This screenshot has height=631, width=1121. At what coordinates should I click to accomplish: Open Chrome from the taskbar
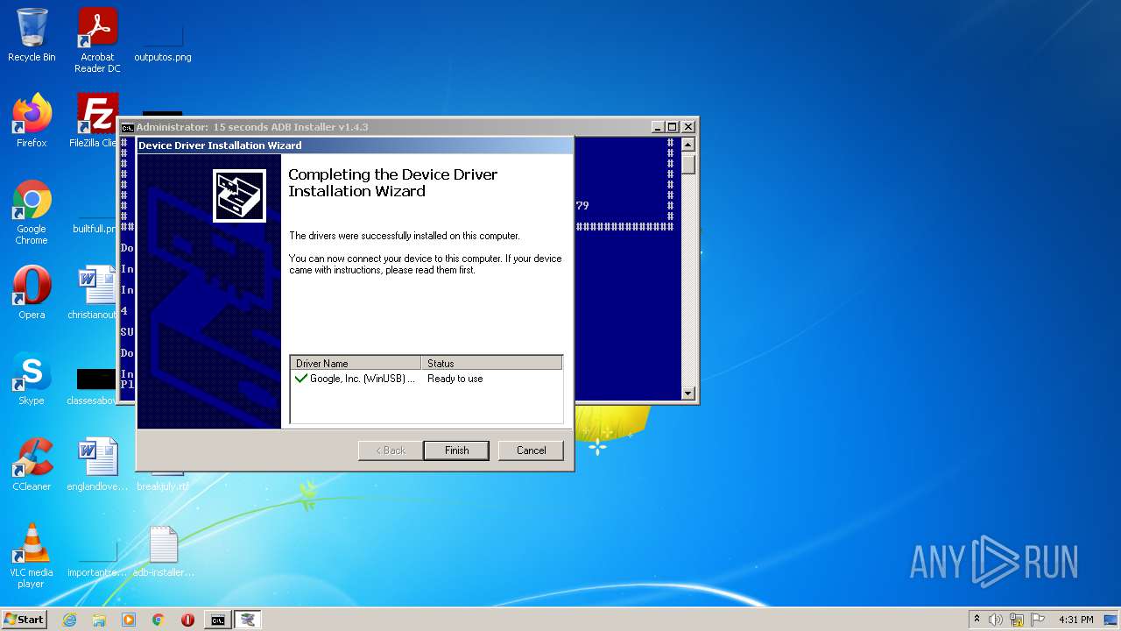159,620
